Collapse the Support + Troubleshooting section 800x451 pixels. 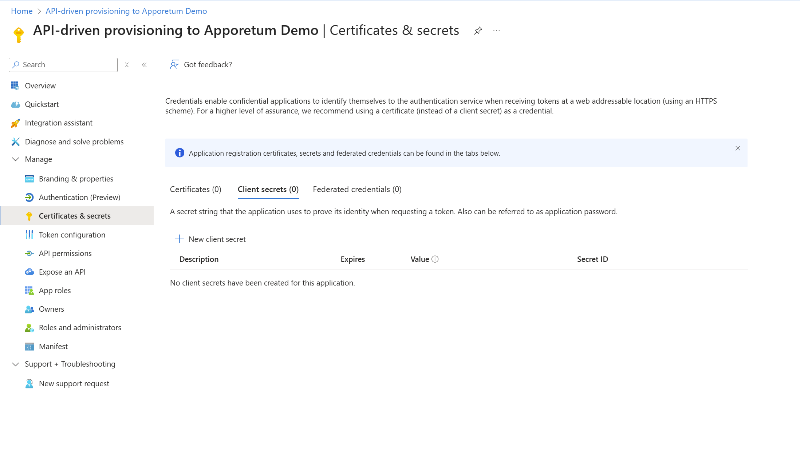[16, 364]
